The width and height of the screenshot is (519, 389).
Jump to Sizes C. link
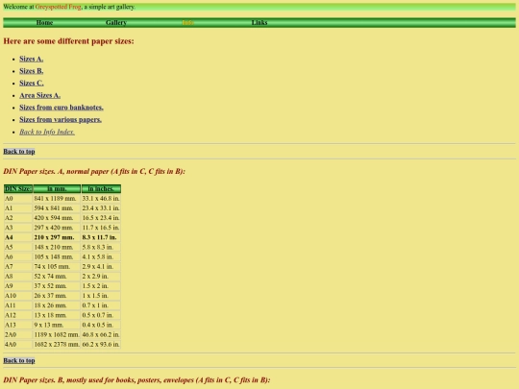(x=31, y=83)
